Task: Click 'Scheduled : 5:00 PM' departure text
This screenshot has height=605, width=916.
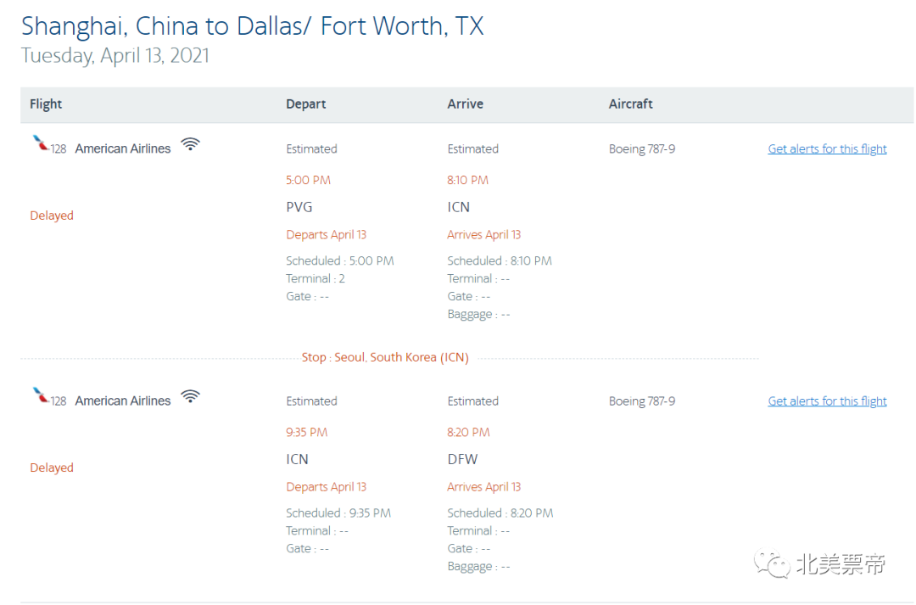Action: point(340,260)
